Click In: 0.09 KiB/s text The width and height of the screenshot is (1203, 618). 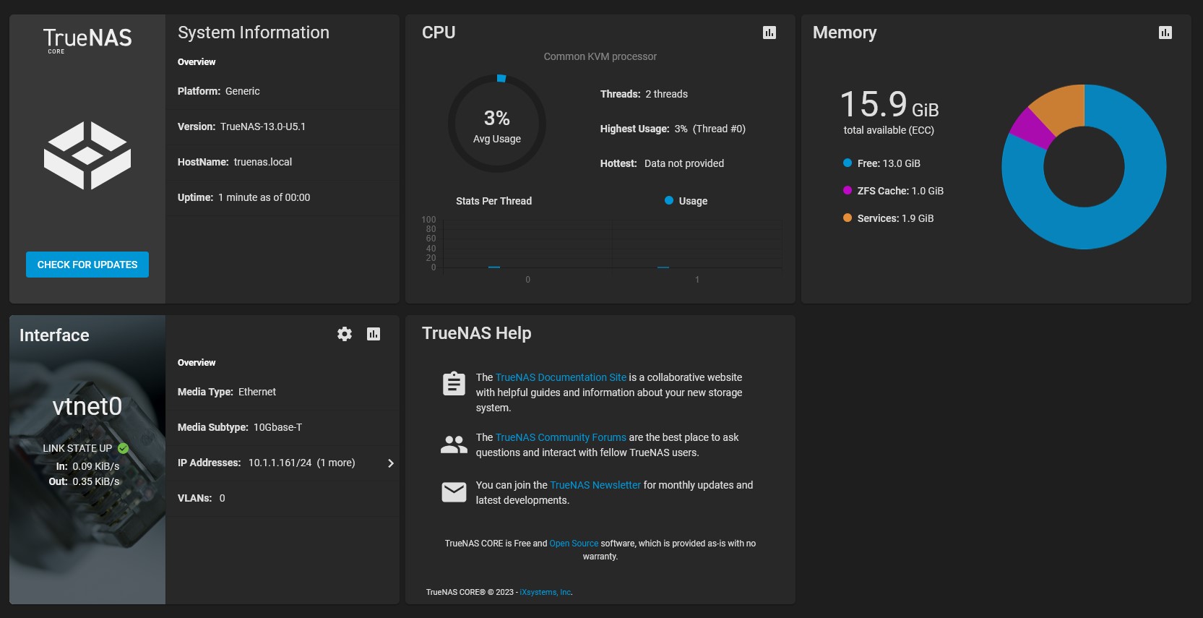pyautogui.click(x=87, y=466)
